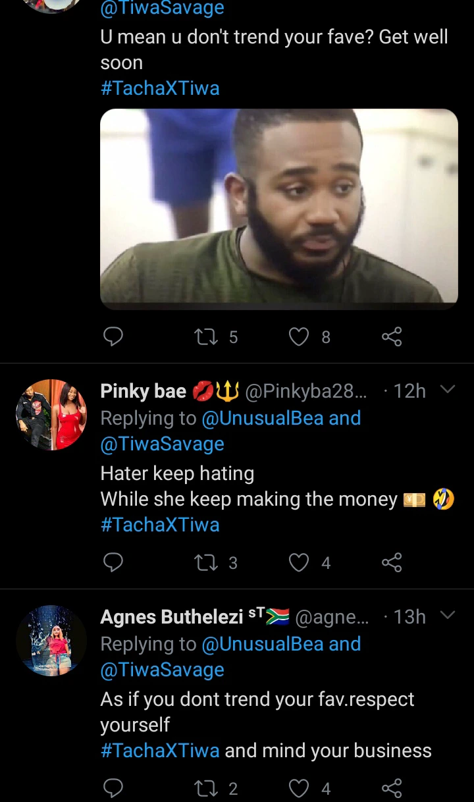Share Pinky bae's tweet
This screenshot has height=802, width=474.
click(x=392, y=563)
